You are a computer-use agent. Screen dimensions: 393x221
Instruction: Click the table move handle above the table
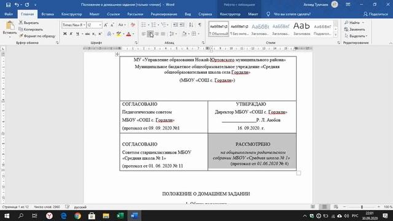point(117,54)
